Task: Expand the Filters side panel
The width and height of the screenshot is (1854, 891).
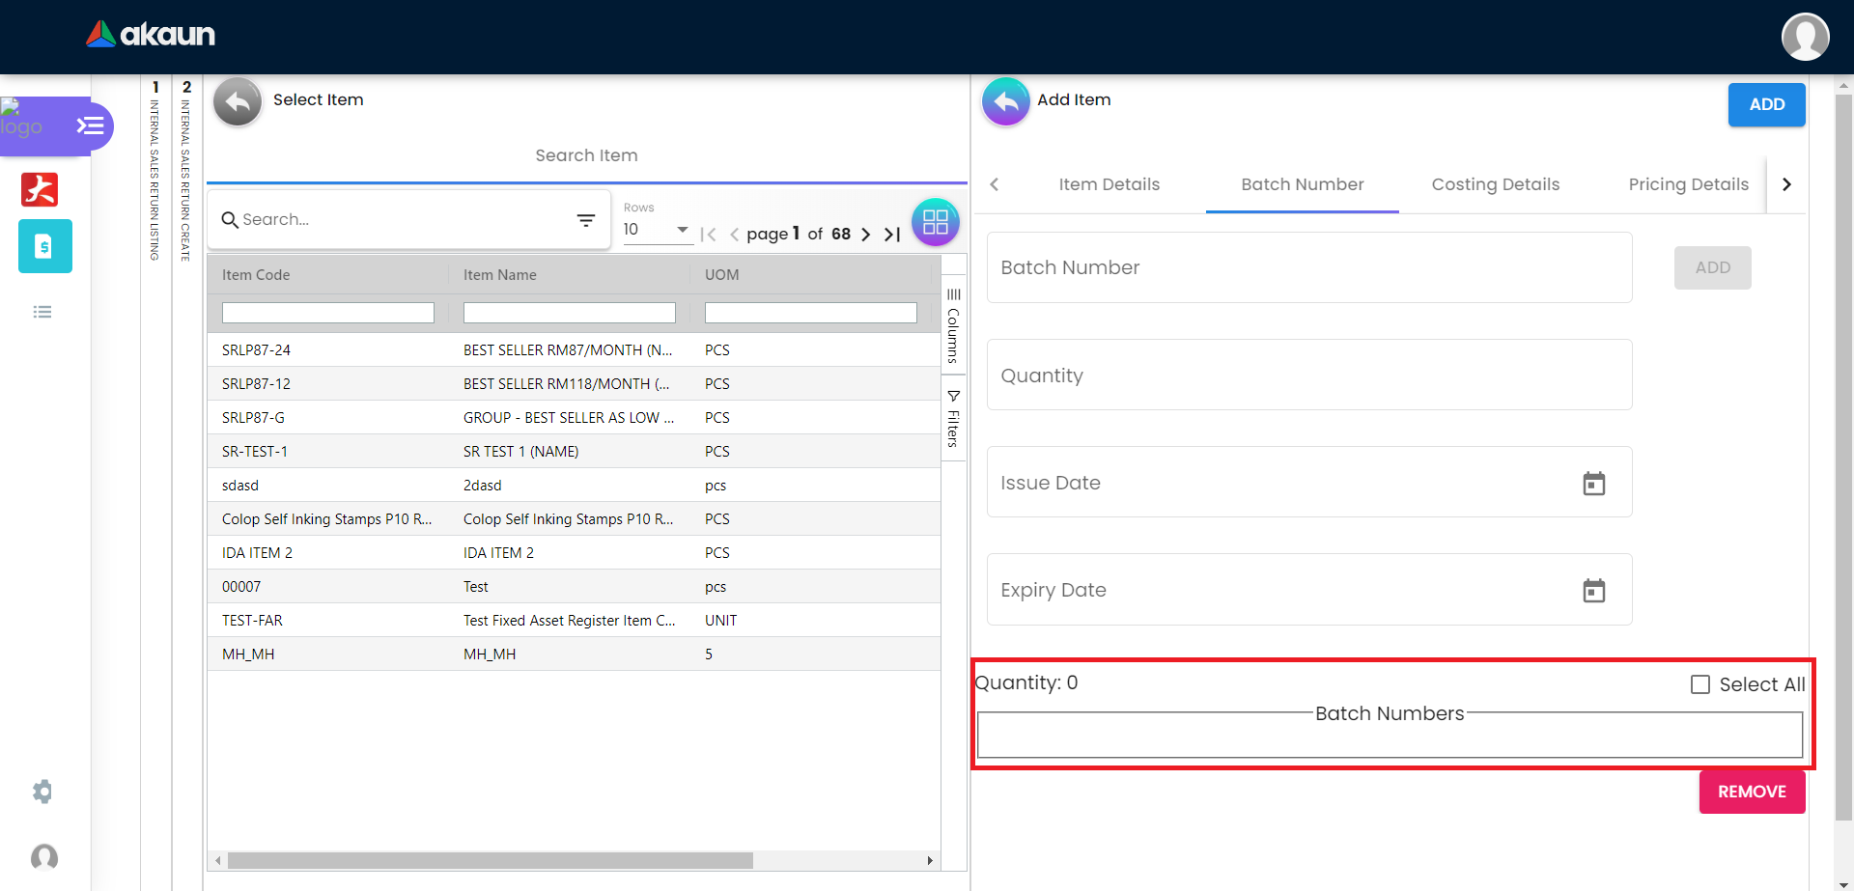Action: 953,418
